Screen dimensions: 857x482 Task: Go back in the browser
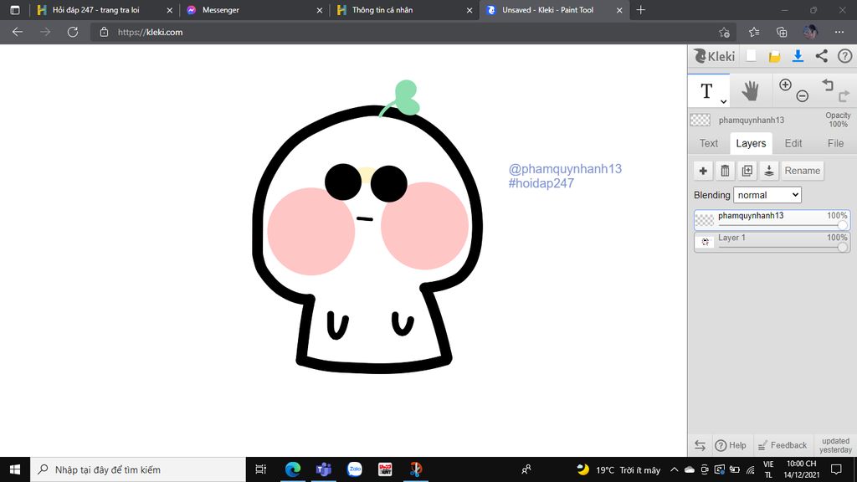[18, 33]
